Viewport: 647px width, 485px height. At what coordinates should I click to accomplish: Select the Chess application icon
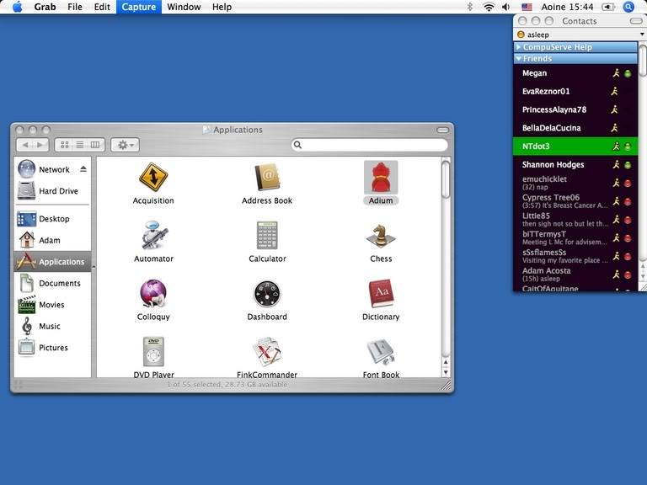point(381,236)
